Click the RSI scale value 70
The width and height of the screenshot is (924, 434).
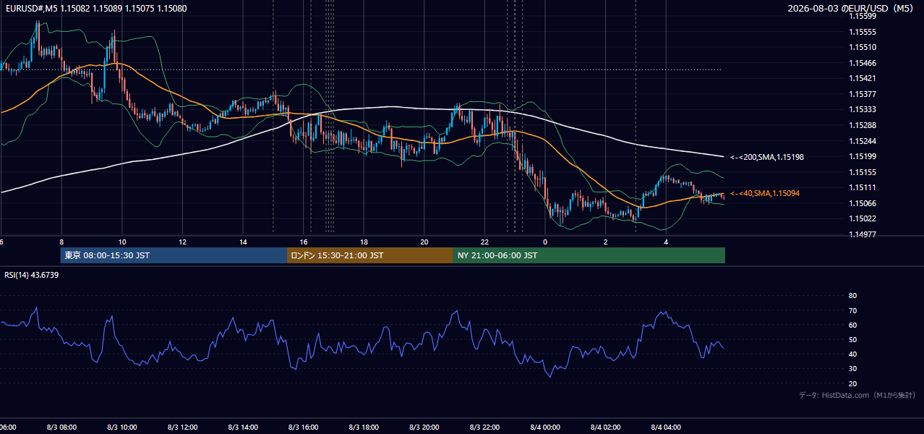tap(852, 310)
